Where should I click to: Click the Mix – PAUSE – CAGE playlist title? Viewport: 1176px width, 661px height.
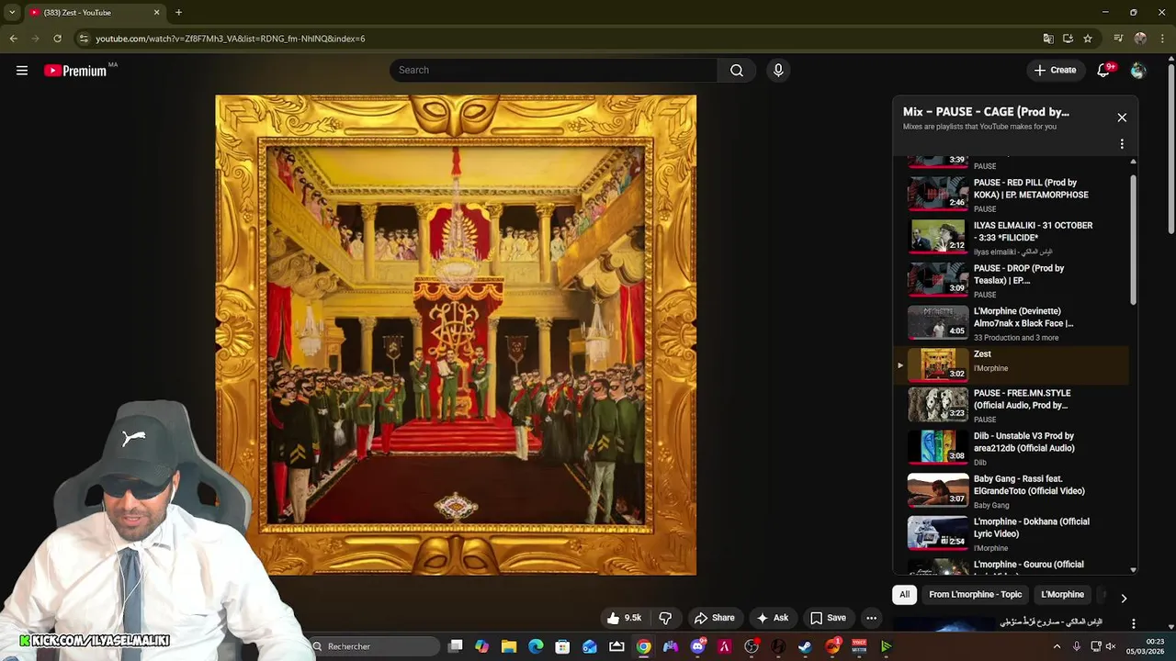[x=986, y=112]
